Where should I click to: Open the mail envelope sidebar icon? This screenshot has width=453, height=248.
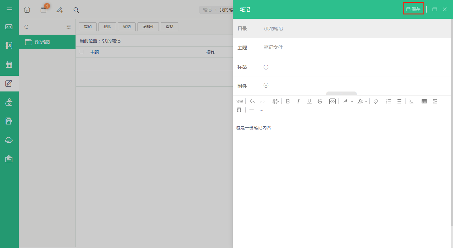pos(9,27)
